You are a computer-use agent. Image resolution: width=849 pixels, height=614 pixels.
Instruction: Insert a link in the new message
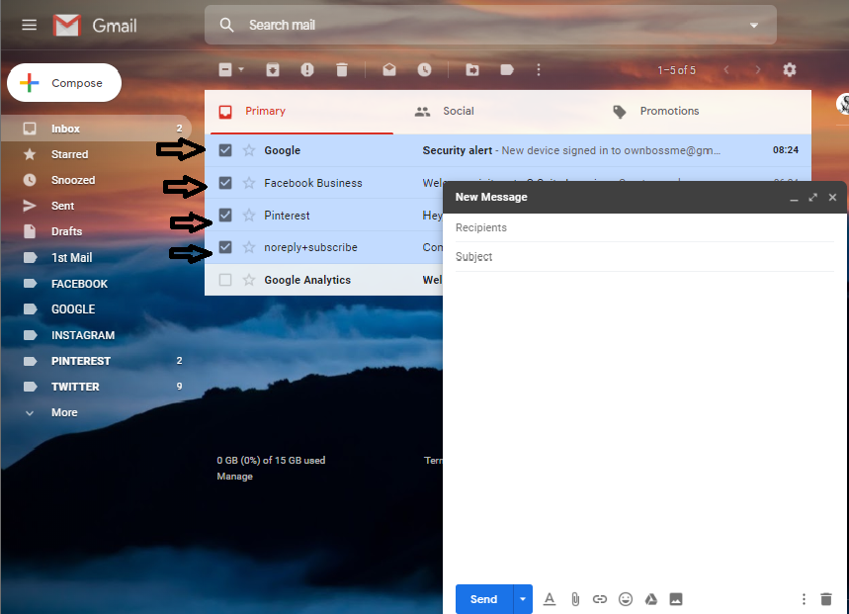point(600,599)
